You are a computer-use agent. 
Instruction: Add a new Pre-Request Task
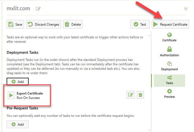18,124
